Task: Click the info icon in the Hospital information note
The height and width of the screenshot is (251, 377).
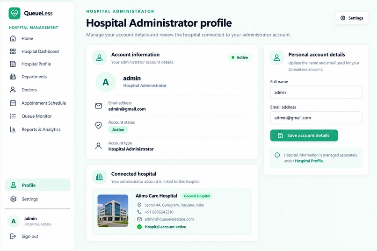Action: click(277, 155)
